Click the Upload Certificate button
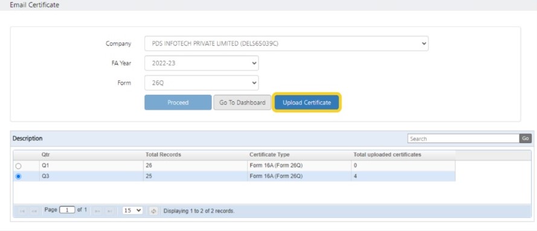Viewport: 537px width, 231px height. [307, 103]
